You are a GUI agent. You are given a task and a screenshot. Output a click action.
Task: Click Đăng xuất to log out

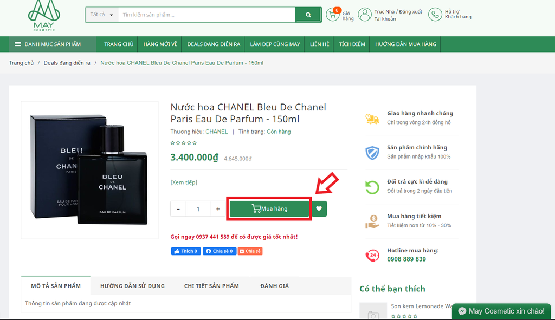[x=411, y=12]
